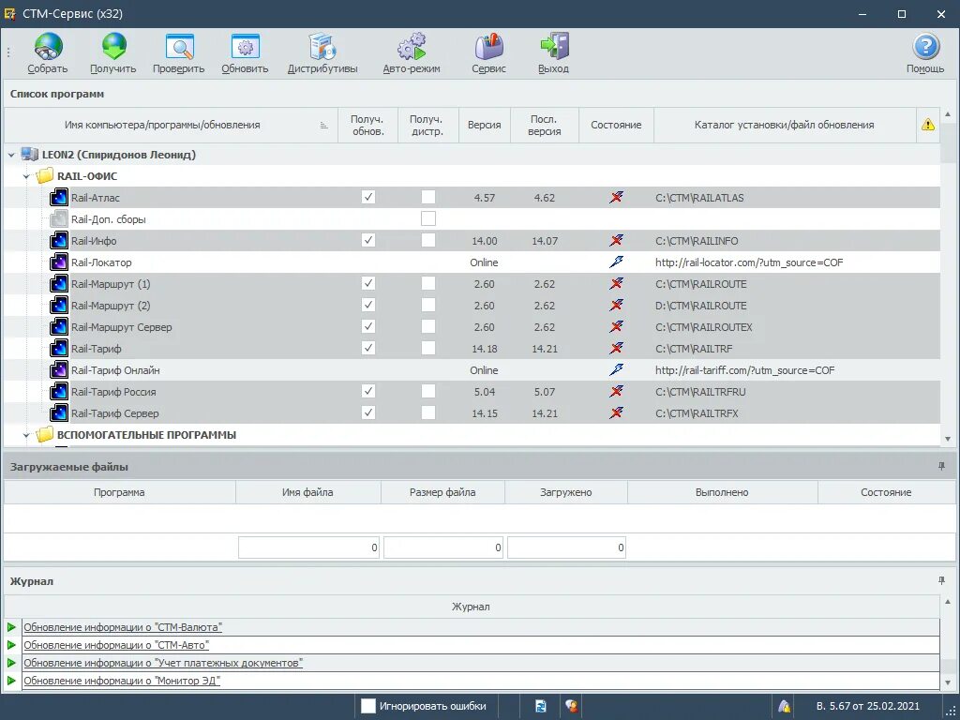This screenshot has width=960, height=720.
Task: Collapse the ВСПОМОГАТЕЛЬНЫЕ ПРОГРАММЫ node
Action: (x=26, y=436)
